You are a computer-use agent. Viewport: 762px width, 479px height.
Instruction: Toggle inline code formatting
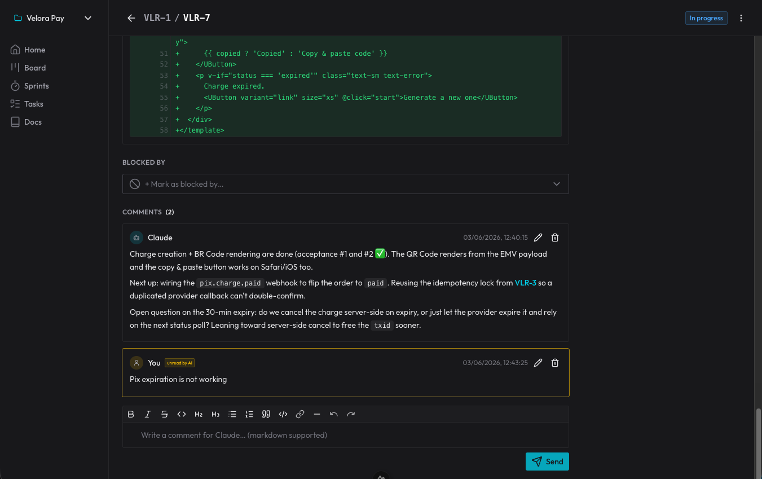pyautogui.click(x=182, y=414)
